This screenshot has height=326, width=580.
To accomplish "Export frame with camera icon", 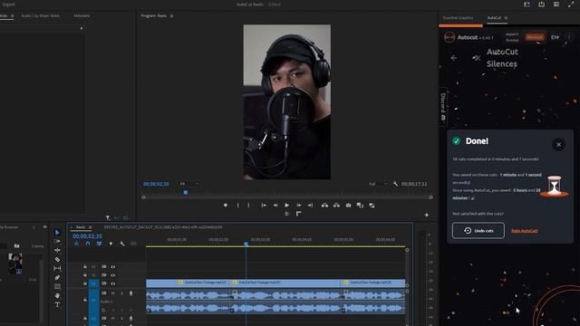I will tap(348, 206).
